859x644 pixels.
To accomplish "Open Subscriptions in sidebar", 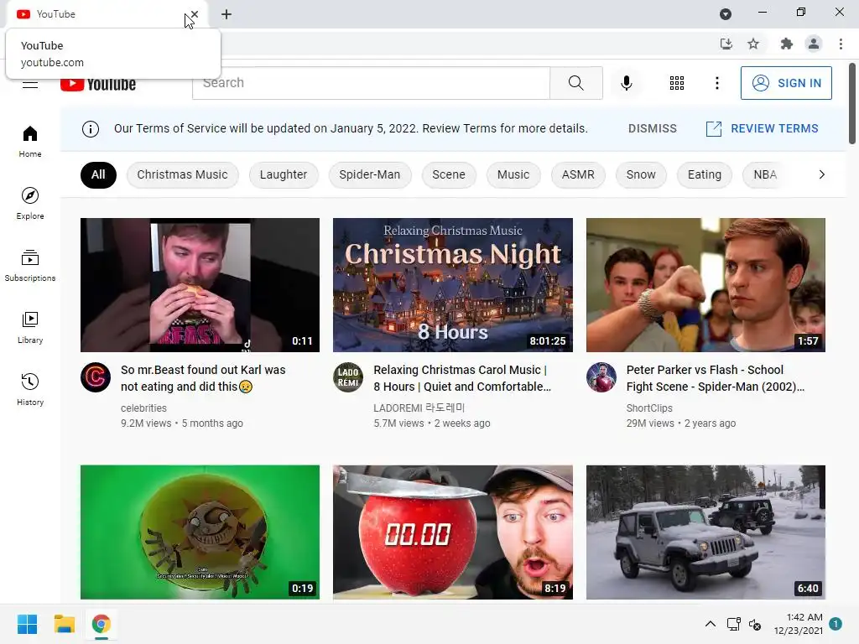I will click(x=30, y=266).
